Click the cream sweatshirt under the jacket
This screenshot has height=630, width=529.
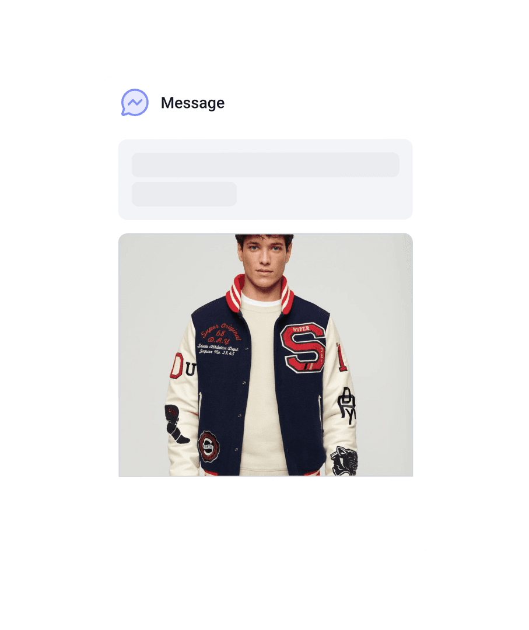coord(263,386)
